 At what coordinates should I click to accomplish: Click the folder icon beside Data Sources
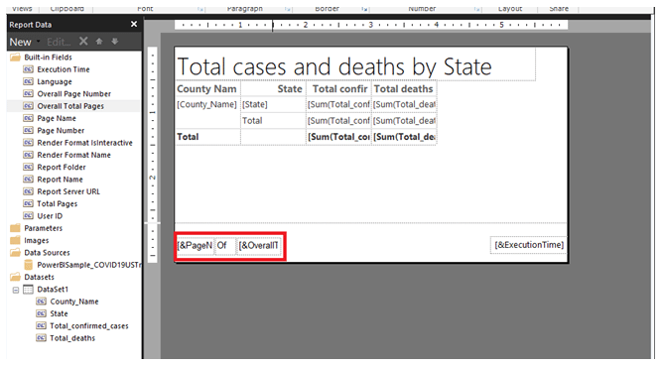click(x=15, y=253)
